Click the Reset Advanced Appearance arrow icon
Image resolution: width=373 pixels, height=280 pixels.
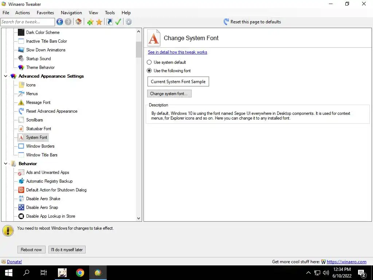pyautogui.click(x=21, y=111)
